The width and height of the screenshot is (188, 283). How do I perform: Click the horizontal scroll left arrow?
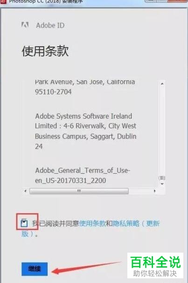point(25,191)
